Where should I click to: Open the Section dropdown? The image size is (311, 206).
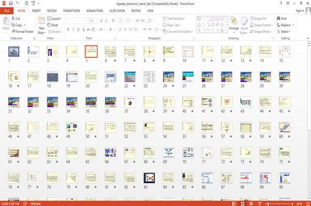[x=55, y=31]
